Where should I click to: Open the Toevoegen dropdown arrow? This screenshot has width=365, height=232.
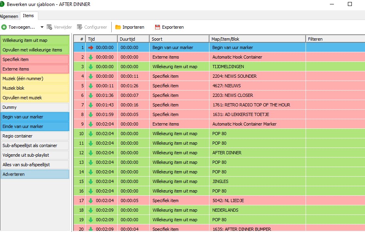pyautogui.click(x=42, y=27)
